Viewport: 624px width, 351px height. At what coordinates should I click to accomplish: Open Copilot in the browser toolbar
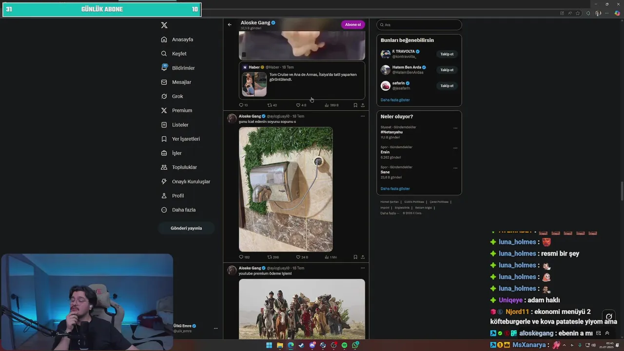coord(617,13)
